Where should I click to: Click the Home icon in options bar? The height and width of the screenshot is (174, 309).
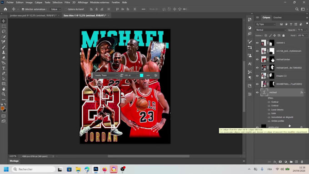tap(5, 9)
